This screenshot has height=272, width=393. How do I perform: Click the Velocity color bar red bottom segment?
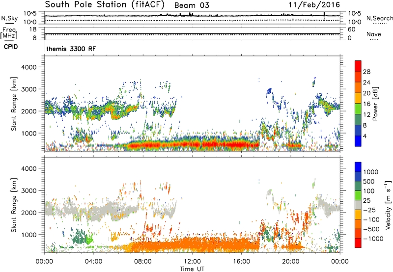pyautogui.click(x=358, y=243)
